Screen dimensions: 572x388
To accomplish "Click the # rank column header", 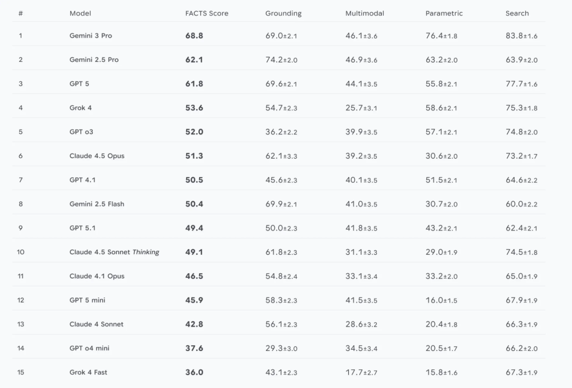I will point(21,13).
